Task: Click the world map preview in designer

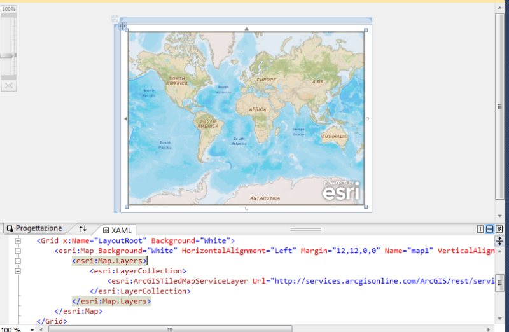Action: tap(246, 118)
